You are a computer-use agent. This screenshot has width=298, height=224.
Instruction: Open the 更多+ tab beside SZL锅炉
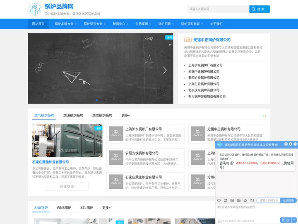click(106, 208)
